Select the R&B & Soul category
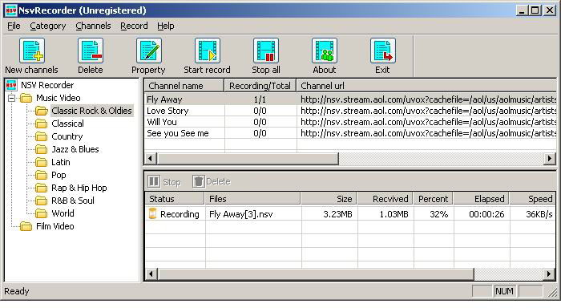This screenshot has height=308, width=561. (x=73, y=201)
